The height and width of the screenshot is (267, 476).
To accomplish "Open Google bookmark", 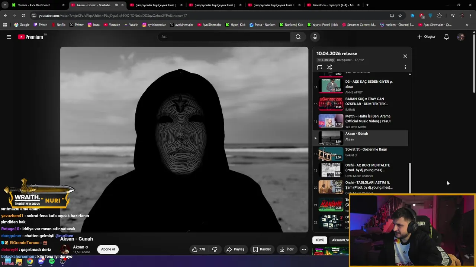I will tap(22, 24).
